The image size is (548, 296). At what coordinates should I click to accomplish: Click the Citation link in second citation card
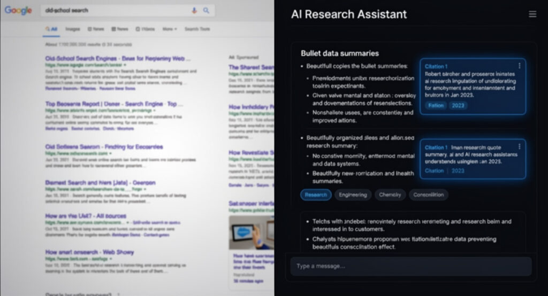click(x=434, y=170)
